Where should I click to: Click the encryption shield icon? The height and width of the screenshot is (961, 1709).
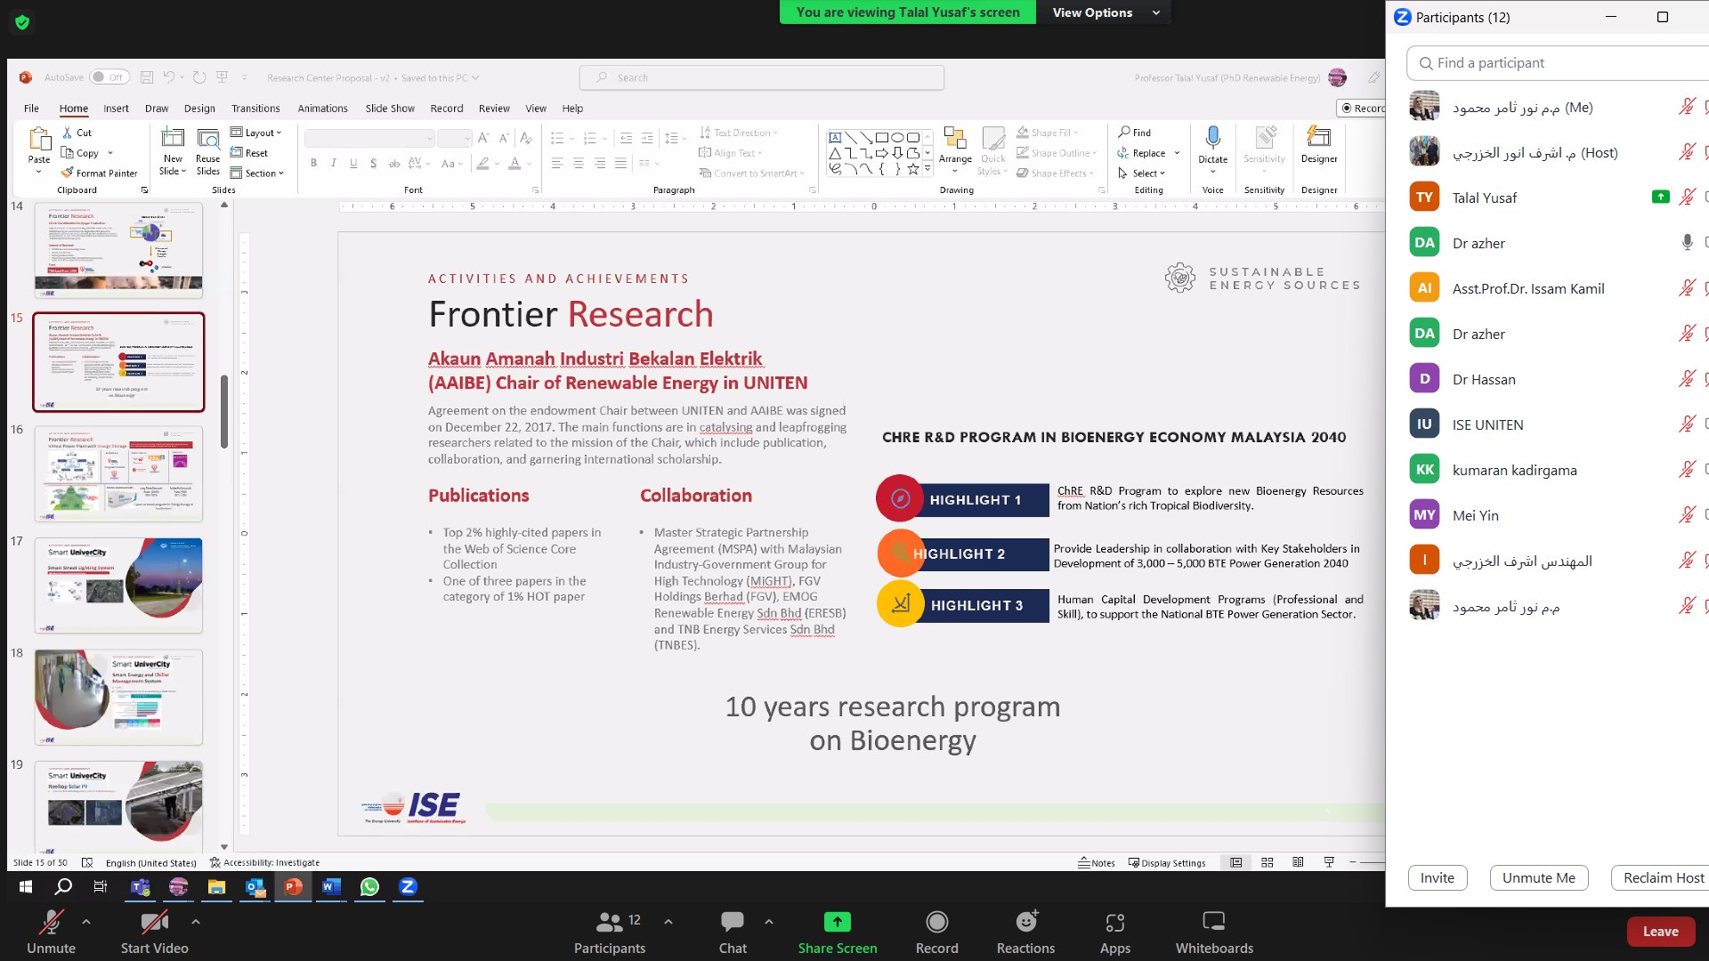click(22, 22)
